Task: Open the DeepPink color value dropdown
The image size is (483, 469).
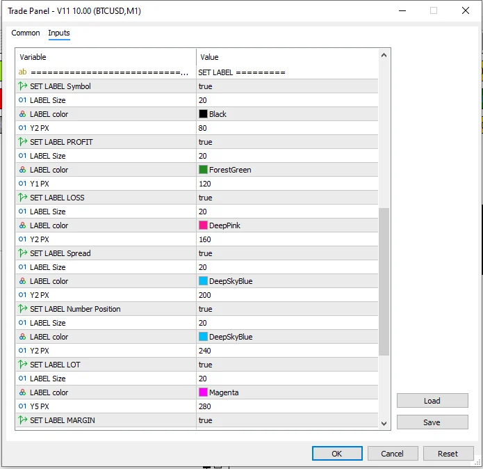Action: click(287, 225)
